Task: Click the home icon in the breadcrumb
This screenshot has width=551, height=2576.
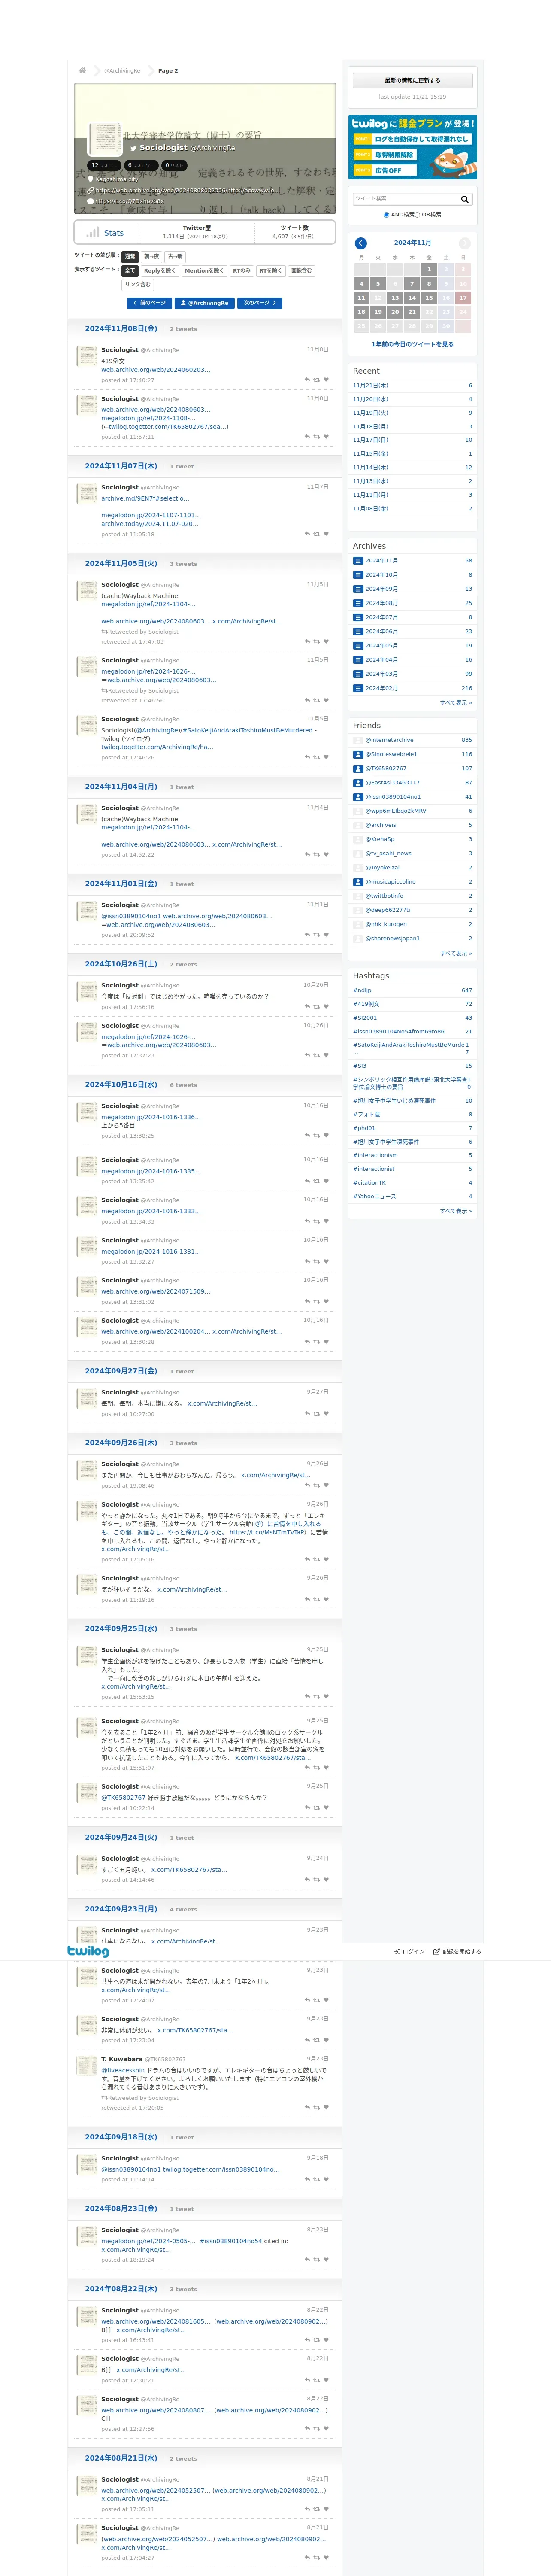Action: [82, 71]
